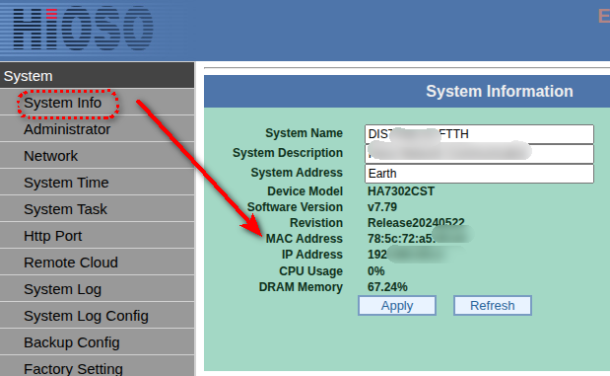Open Factory Setting page
This screenshot has width=610, height=376.
coord(73,368)
